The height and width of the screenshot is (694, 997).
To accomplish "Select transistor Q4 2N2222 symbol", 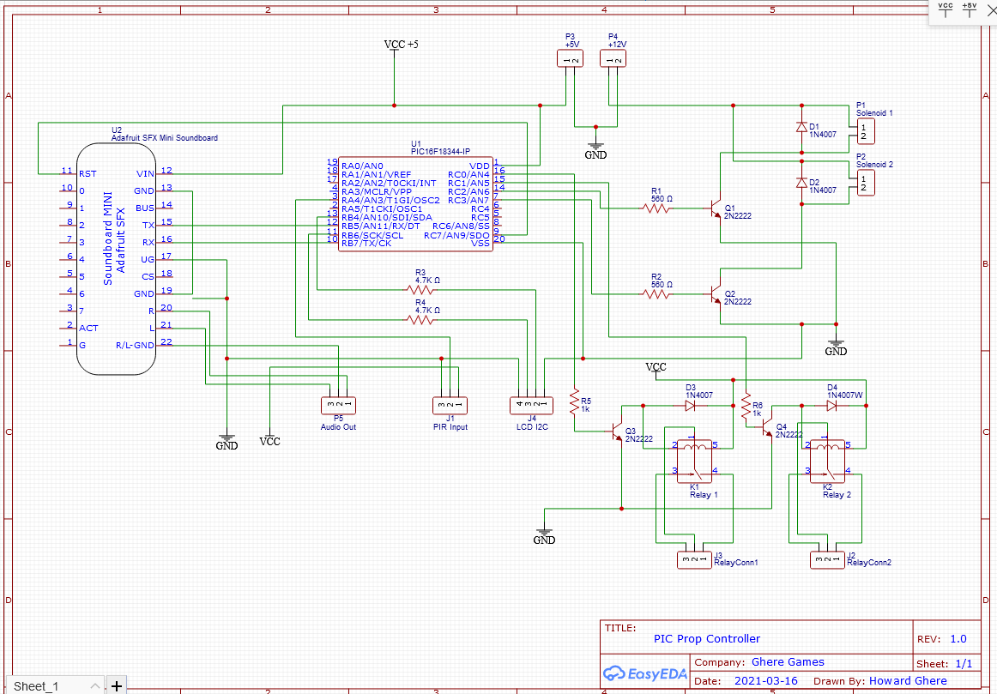I will (767, 427).
